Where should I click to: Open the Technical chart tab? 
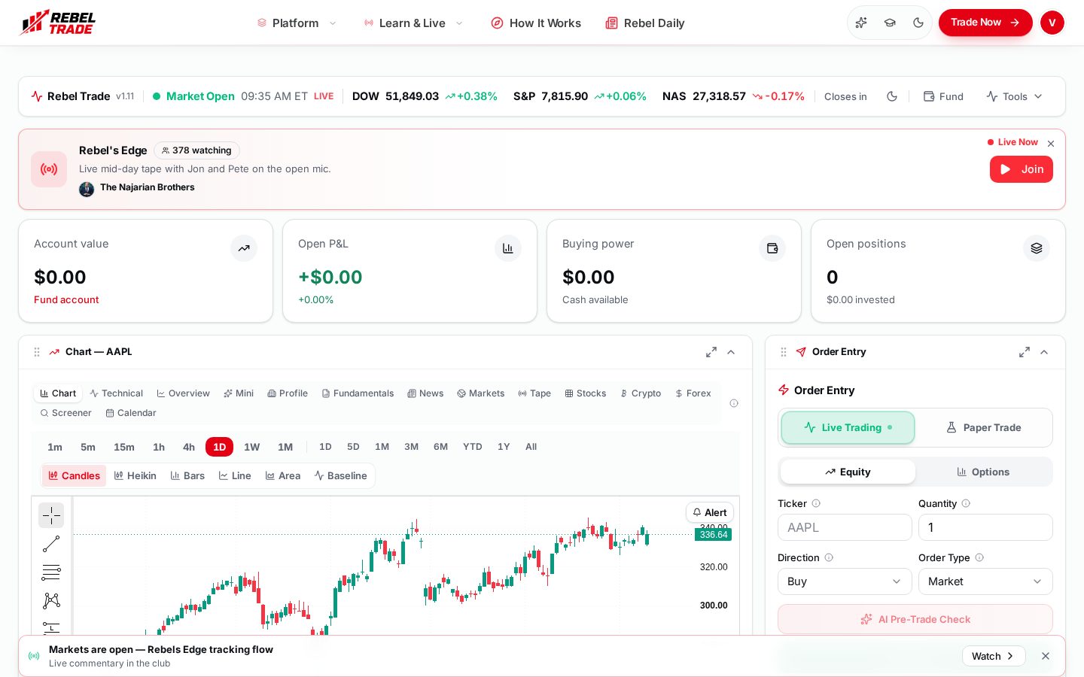116,393
